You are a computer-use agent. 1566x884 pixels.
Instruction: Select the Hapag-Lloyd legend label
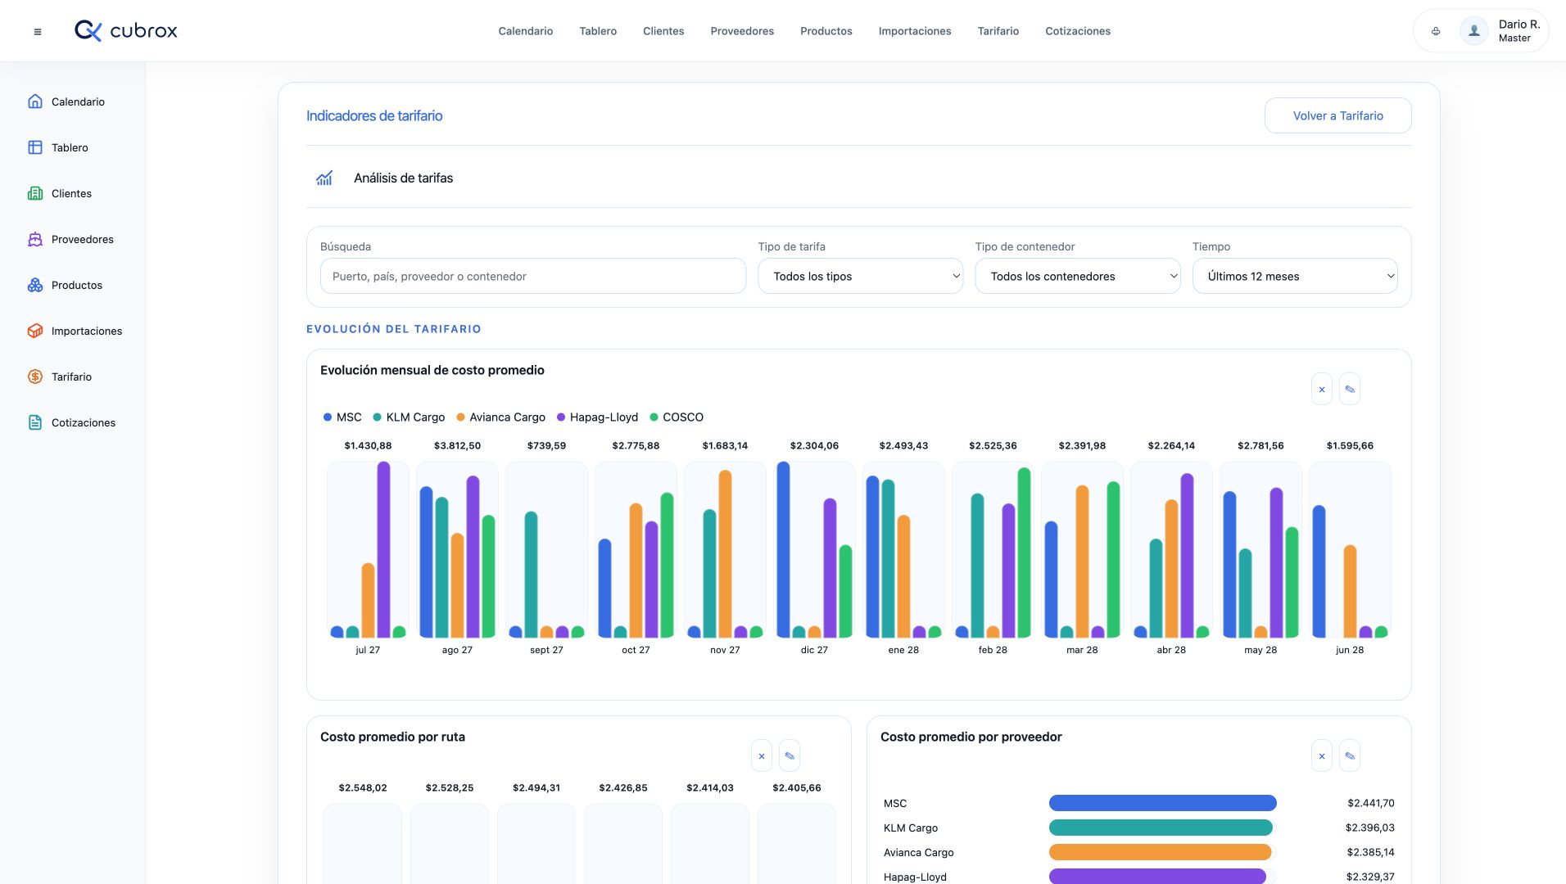[604, 417]
